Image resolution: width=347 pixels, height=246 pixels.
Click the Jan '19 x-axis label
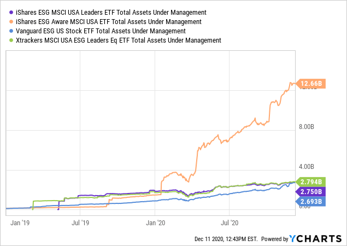click(20, 222)
